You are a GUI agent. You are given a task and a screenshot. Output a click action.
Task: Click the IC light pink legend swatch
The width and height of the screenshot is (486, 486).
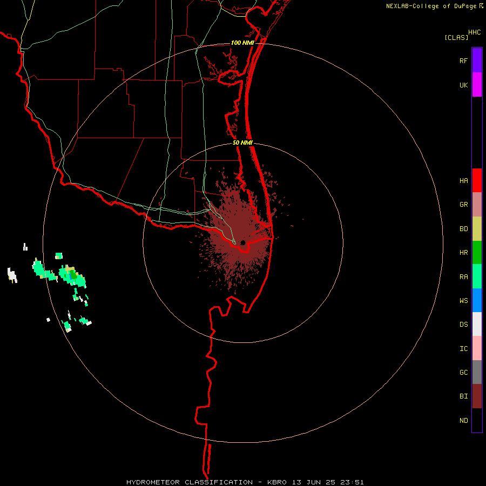(477, 348)
